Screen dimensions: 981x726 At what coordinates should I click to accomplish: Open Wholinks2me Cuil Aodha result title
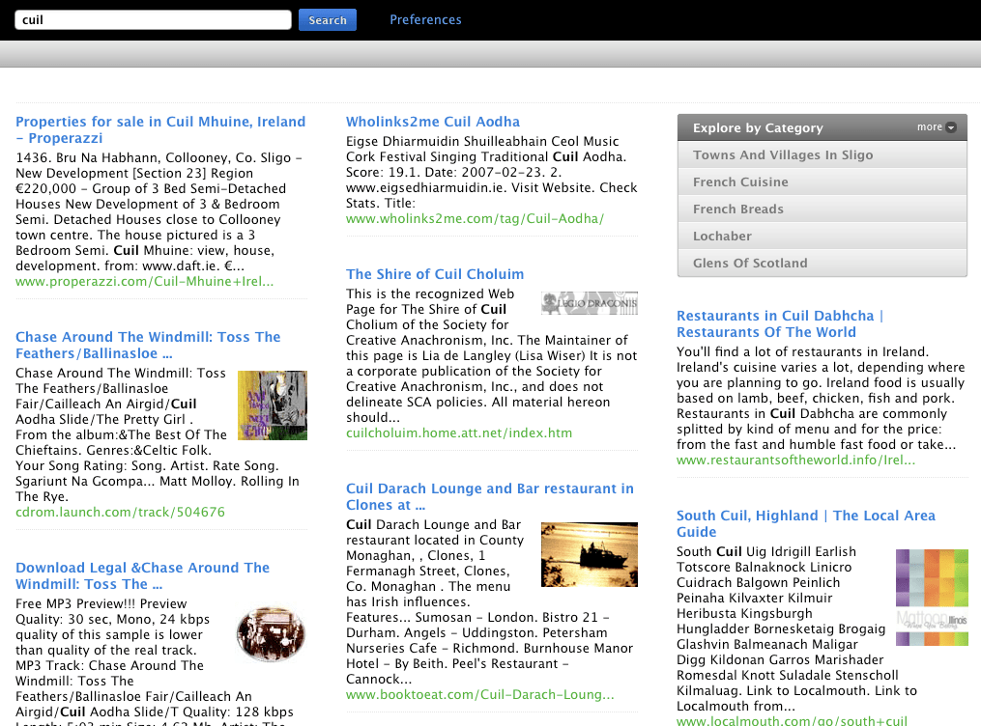coord(433,122)
